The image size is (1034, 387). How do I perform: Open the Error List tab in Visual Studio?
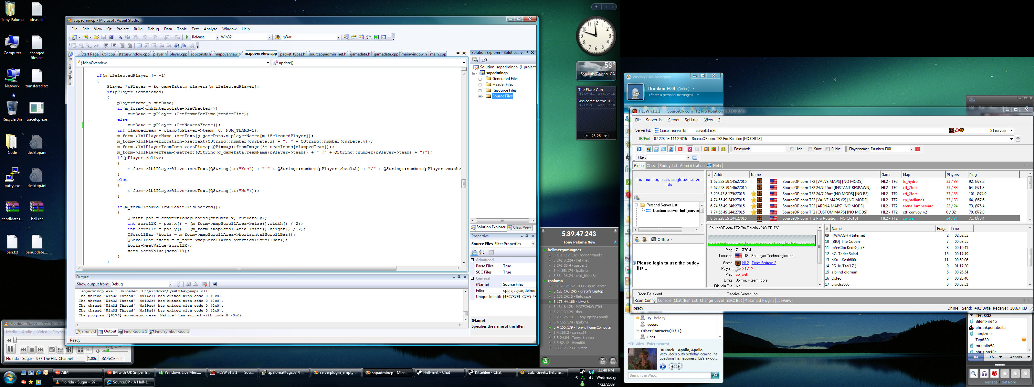coord(86,332)
